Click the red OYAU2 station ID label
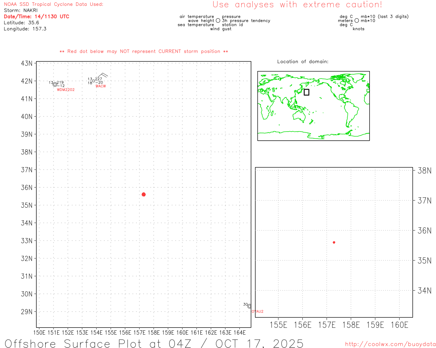Image resolution: width=436 pixels, height=348 pixels. 258,311
